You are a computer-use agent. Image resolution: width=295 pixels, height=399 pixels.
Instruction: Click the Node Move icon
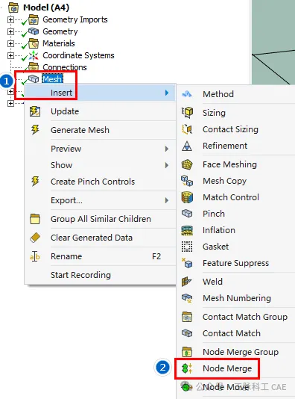pyautogui.click(x=186, y=387)
